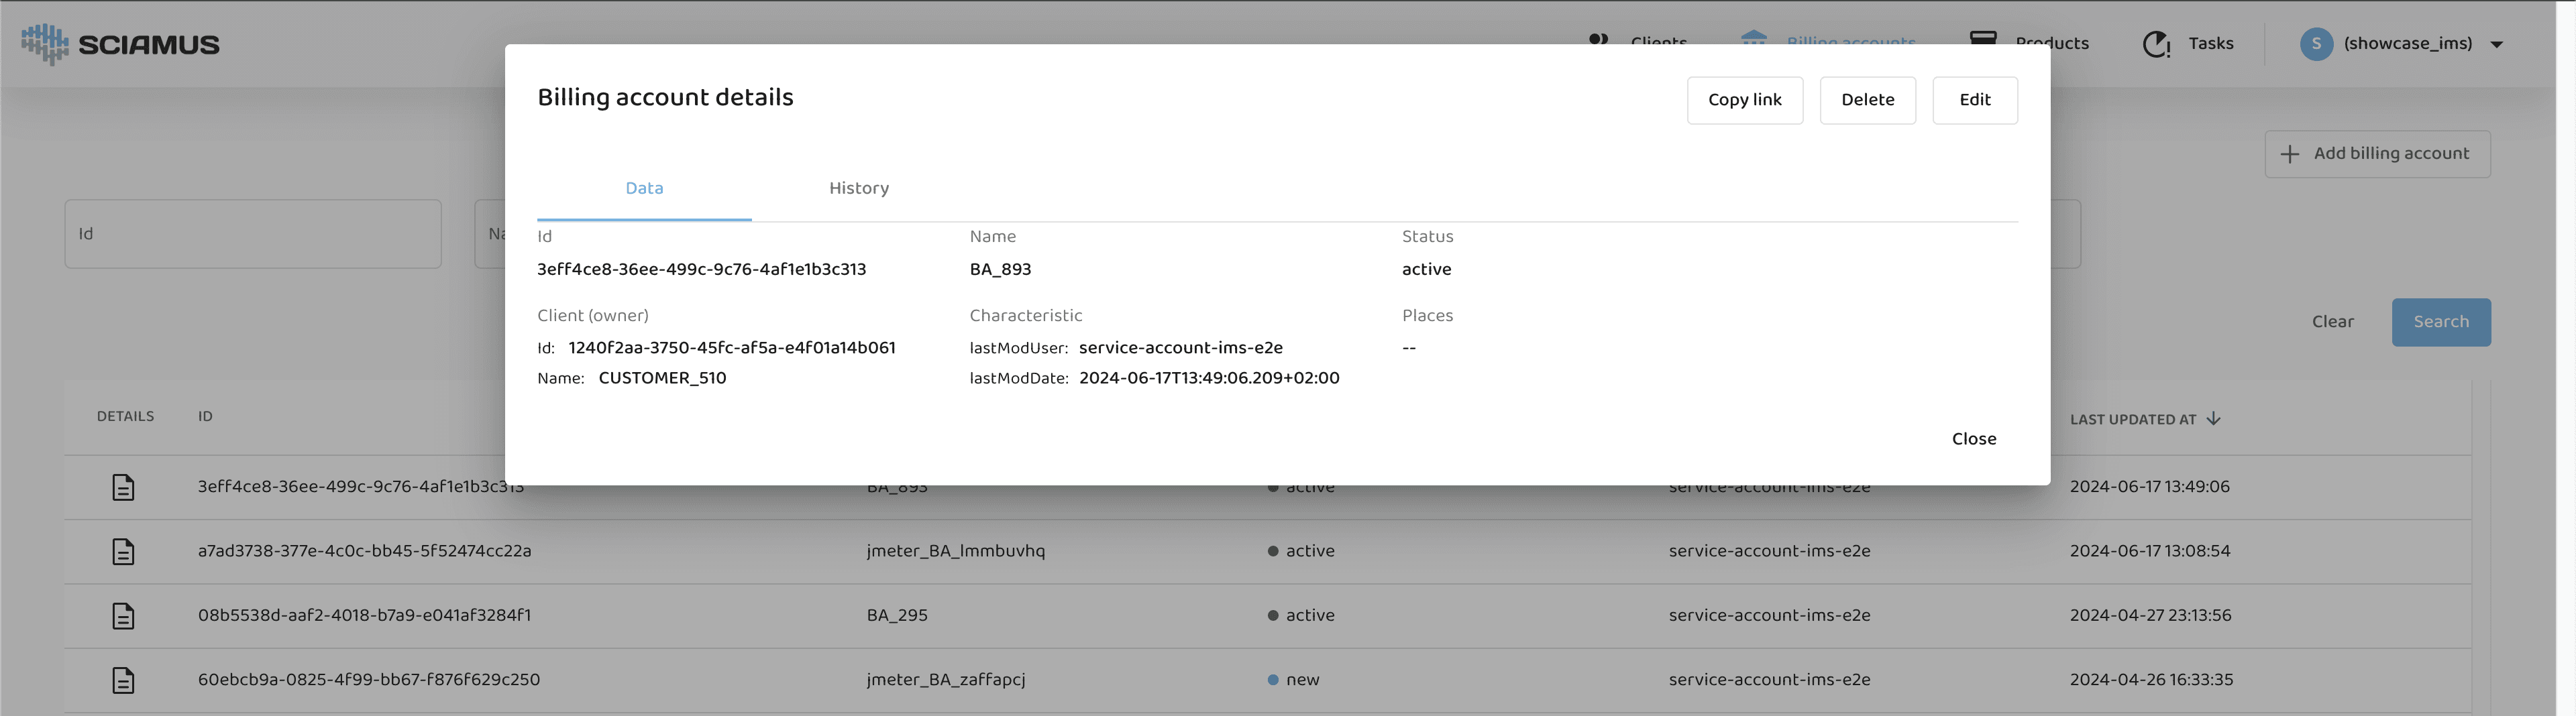Toggle sort arrow on Last Updated At
The height and width of the screenshot is (716, 2576).
point(2213,419)
